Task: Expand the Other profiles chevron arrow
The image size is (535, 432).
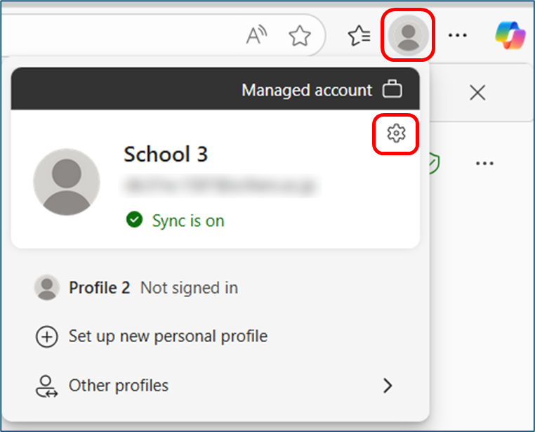Action: point(388,386)
